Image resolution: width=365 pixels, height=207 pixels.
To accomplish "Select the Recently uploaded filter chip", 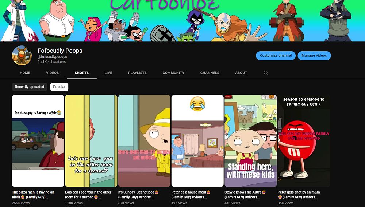I will (30, 87).
